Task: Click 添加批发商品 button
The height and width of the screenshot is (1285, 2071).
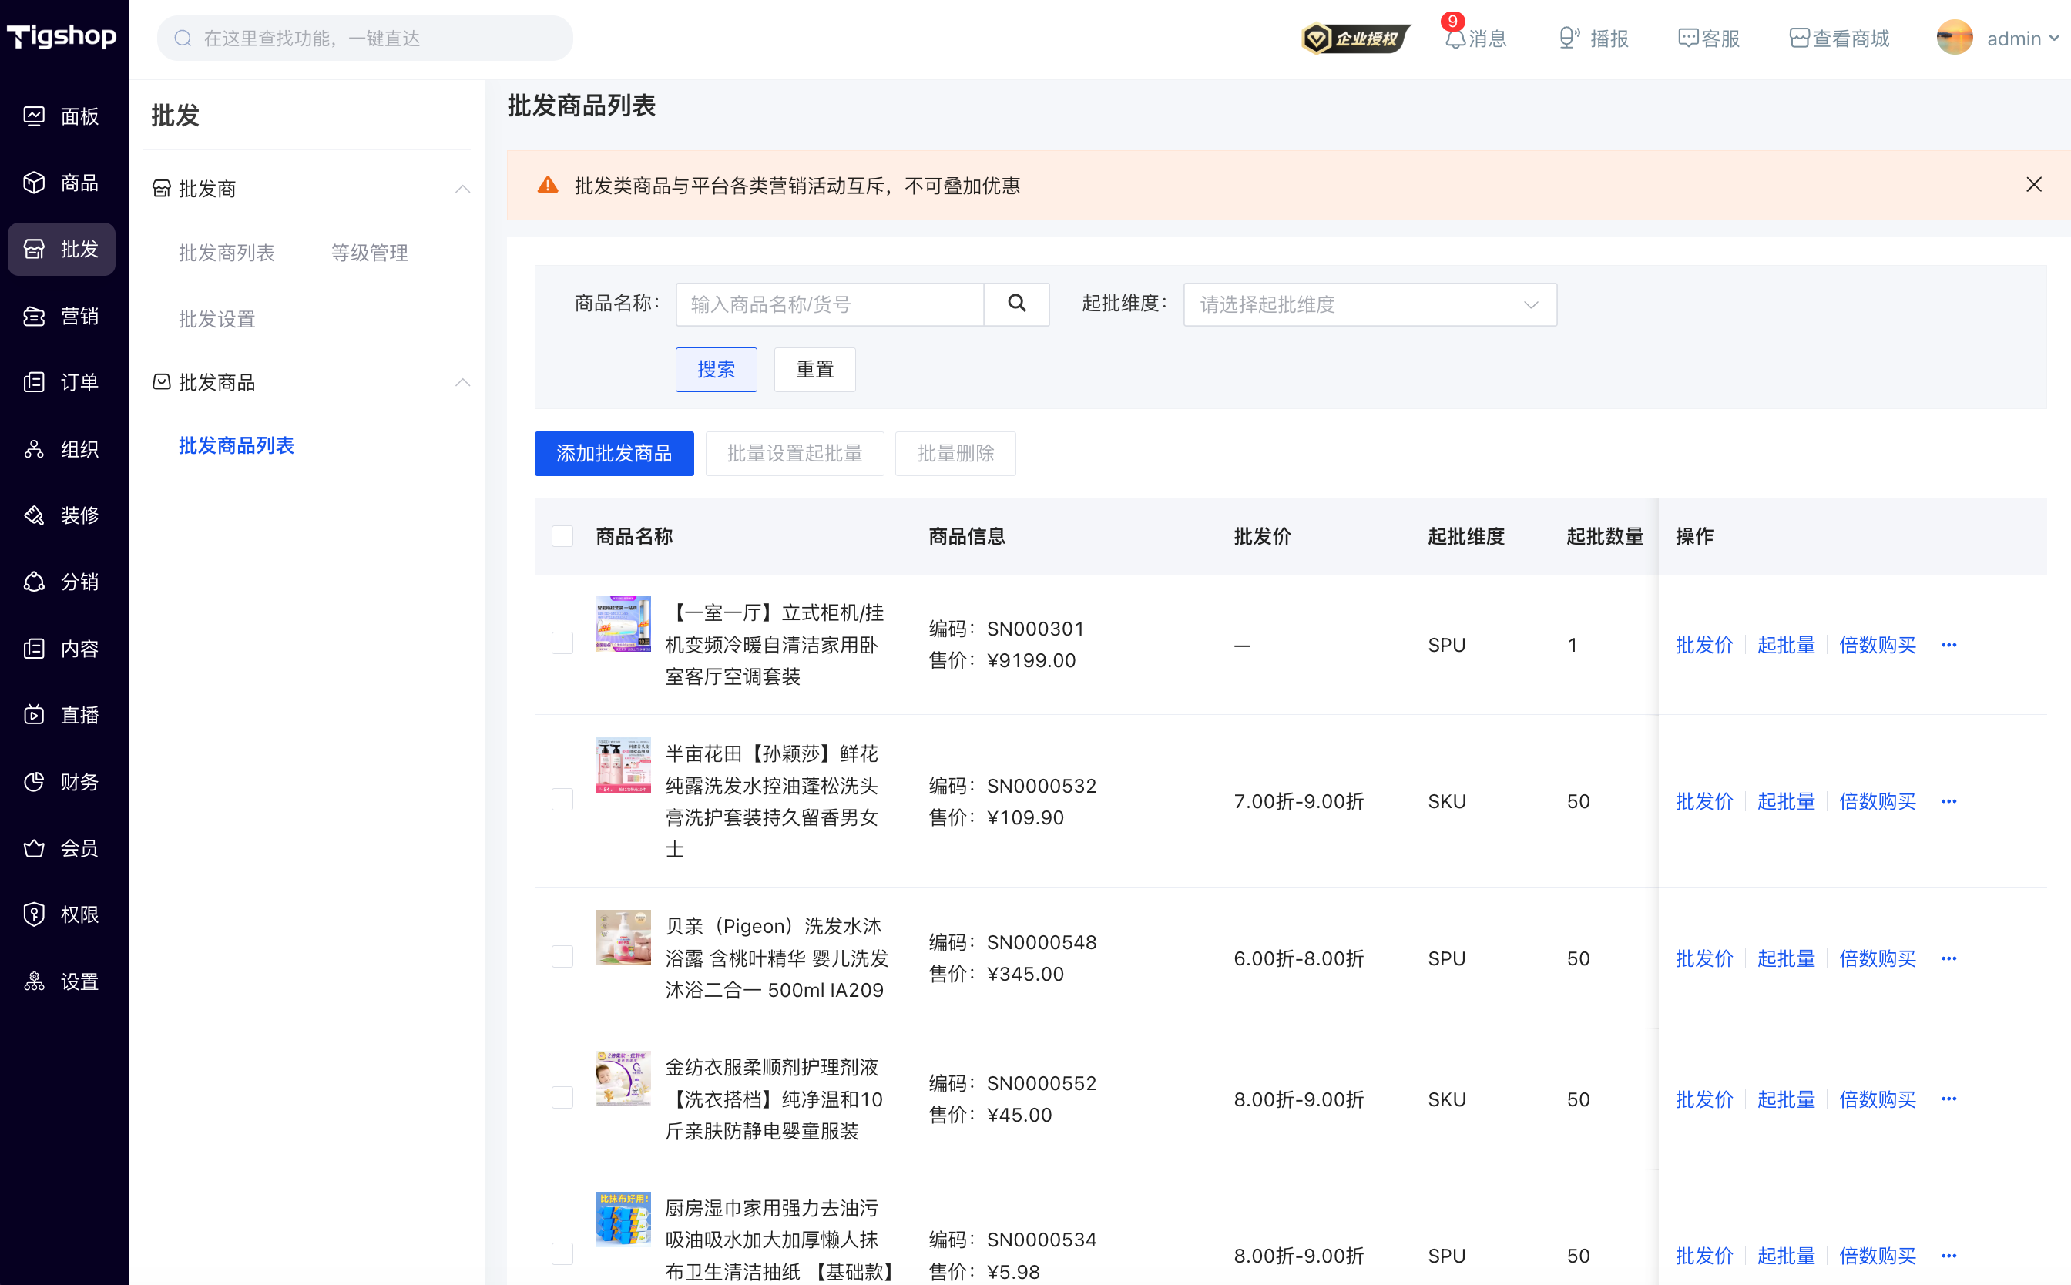Action: coord(614,454)
